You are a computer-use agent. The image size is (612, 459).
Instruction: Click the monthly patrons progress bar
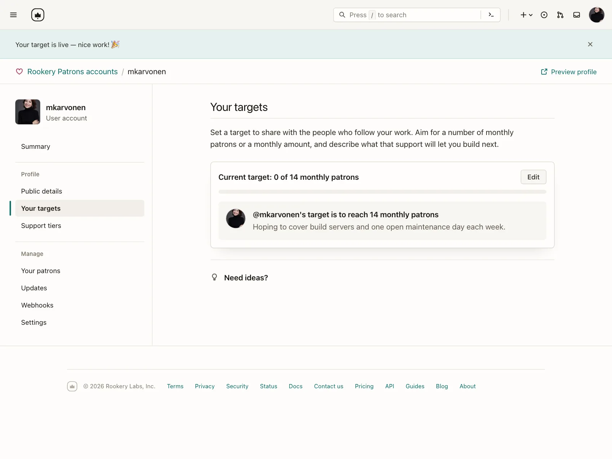[x=382, y=192]
